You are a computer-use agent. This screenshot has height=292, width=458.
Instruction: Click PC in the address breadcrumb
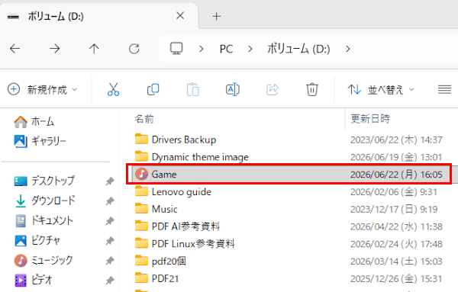click(226, 49)
